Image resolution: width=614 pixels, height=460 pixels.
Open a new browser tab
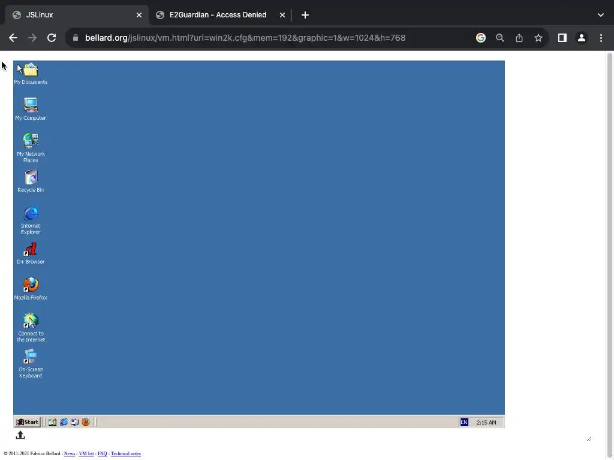[x=305, y=15]
